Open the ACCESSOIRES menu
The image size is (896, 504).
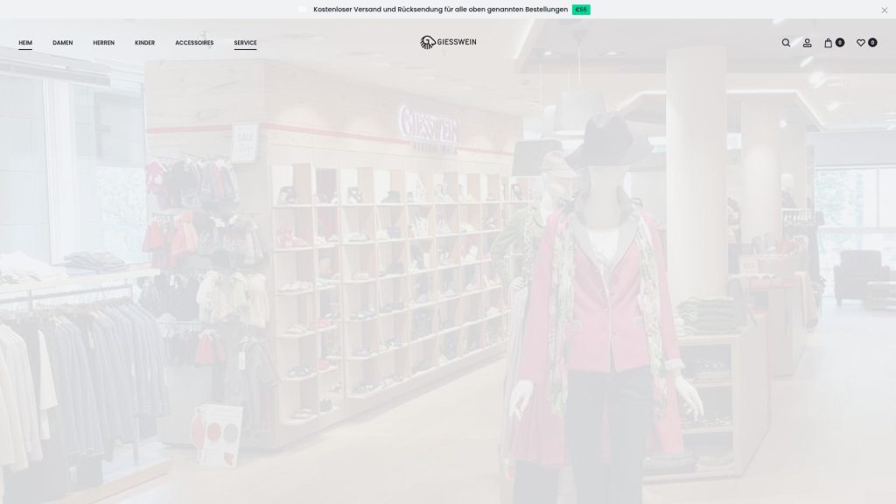tap(194, 43)
